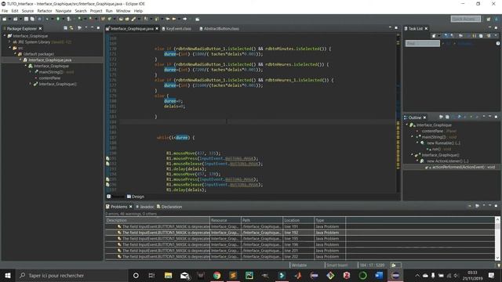The image size is (502, 282).
Task: Close the Task List view tab
Action: [x=426, y=28]
